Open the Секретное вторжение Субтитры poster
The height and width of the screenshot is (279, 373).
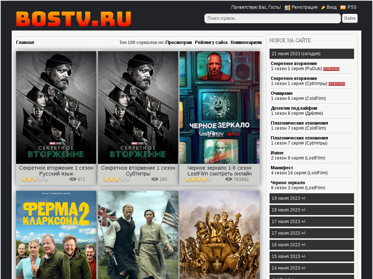point(138,108)
